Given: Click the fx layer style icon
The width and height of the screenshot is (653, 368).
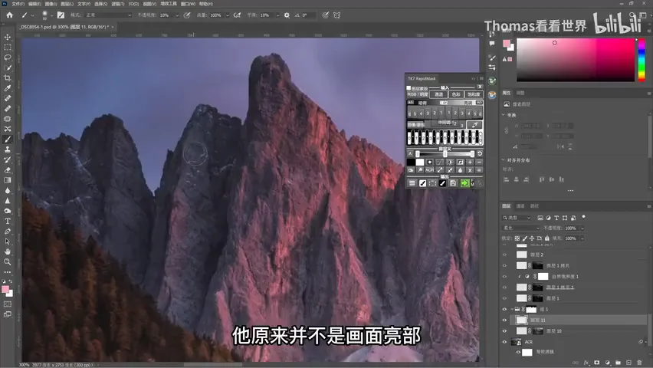Looking at the screenshot, I should (586, 363).
